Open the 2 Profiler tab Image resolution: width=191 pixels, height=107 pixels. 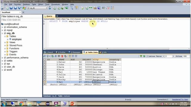[61, 52]
